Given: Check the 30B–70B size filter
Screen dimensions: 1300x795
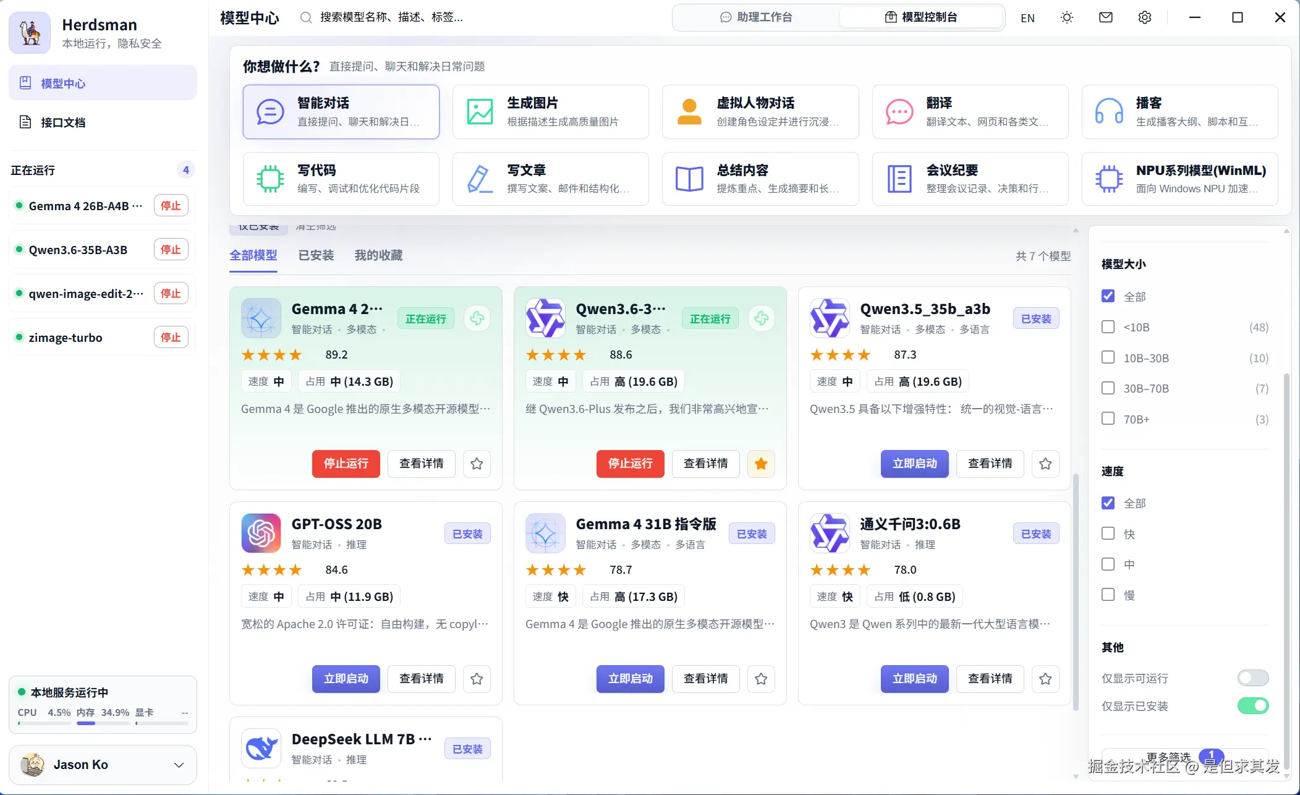Looking at the screenshot, I should 1108,388.
